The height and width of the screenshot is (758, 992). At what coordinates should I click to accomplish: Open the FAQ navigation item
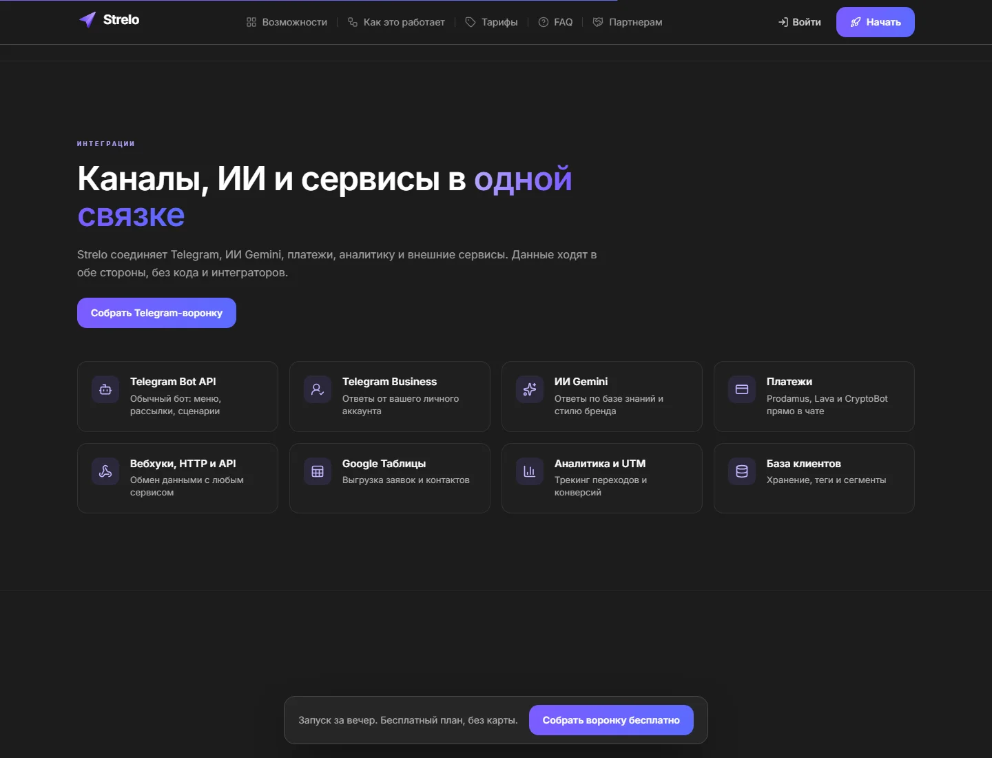pos(555,22)
